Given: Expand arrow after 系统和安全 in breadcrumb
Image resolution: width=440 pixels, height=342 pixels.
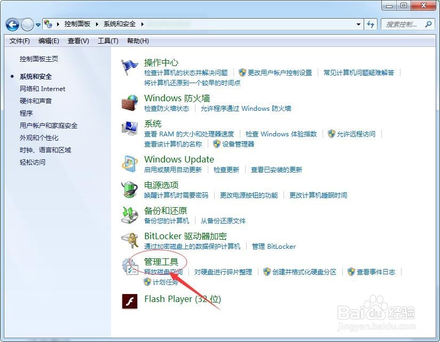Looking at the screenshot, I should tap(142, 25).
